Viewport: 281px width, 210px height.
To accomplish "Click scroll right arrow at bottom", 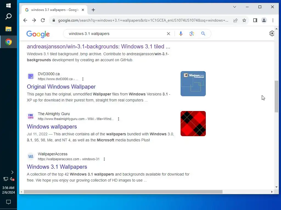I will point(272,192).
